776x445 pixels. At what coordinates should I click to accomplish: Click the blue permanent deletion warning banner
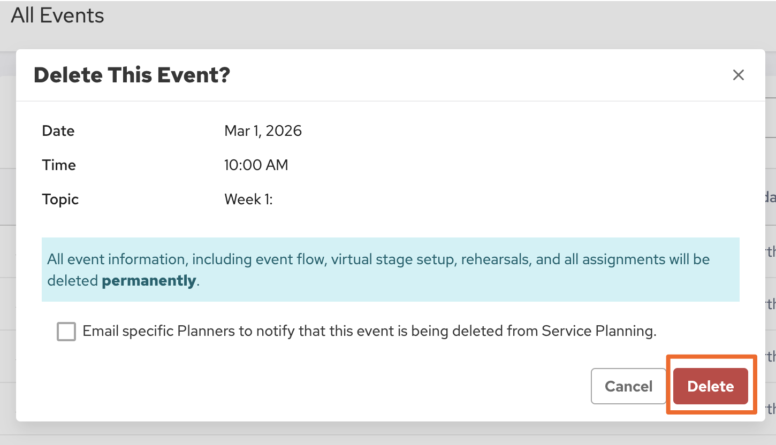[x=391, y=270]
